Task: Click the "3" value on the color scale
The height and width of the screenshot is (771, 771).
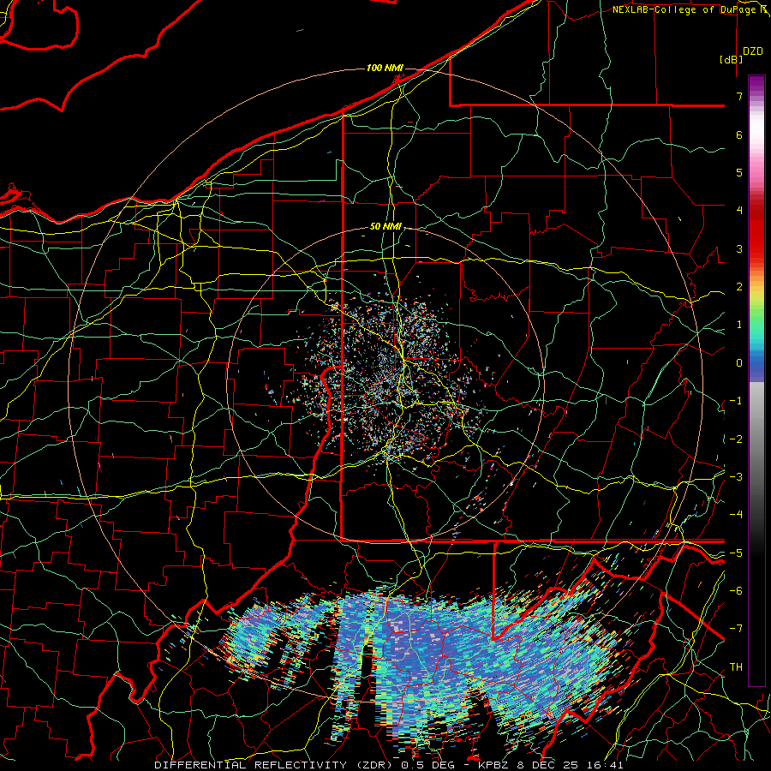Action: point(739,248)
